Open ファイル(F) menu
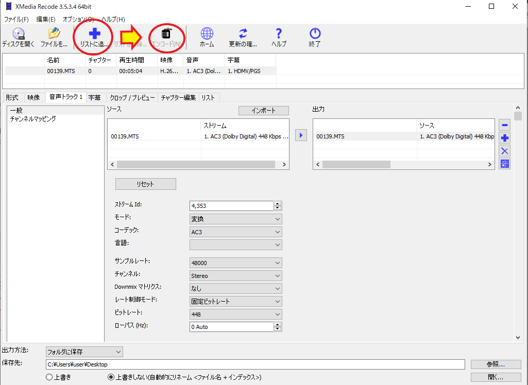Viewport: 528px width, 385px height. 16,19
